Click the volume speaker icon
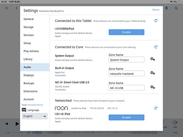 (175, 122)
